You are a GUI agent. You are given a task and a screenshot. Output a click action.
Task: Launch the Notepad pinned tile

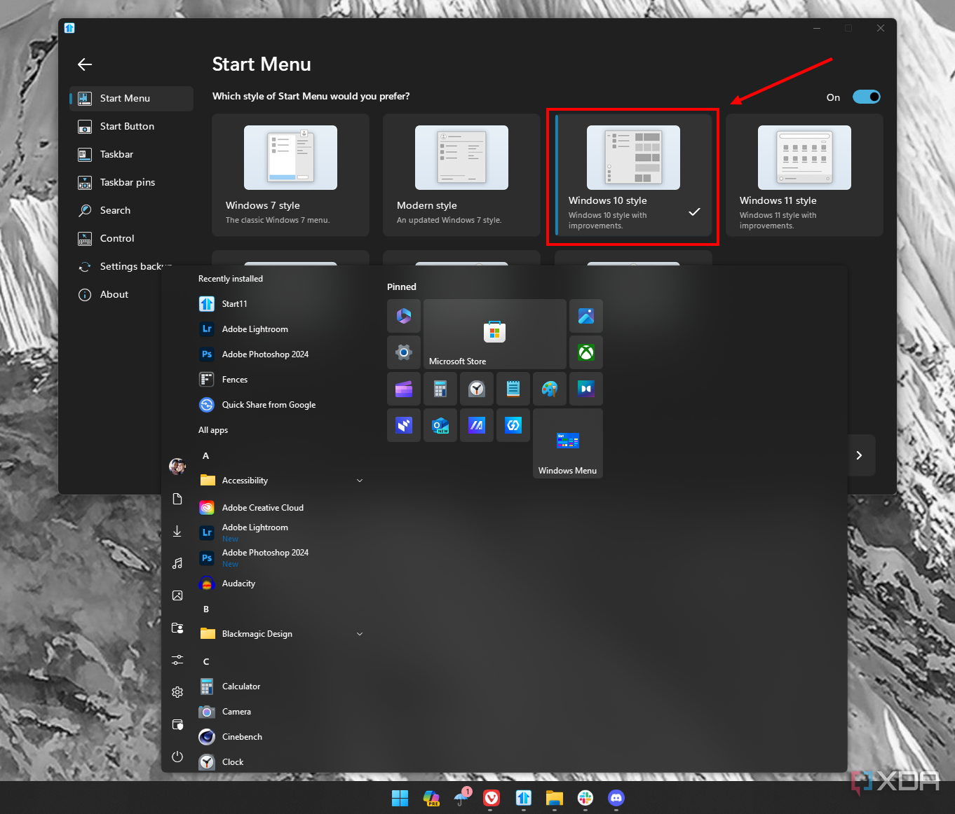pyautogui.click(x=513, y=389)
